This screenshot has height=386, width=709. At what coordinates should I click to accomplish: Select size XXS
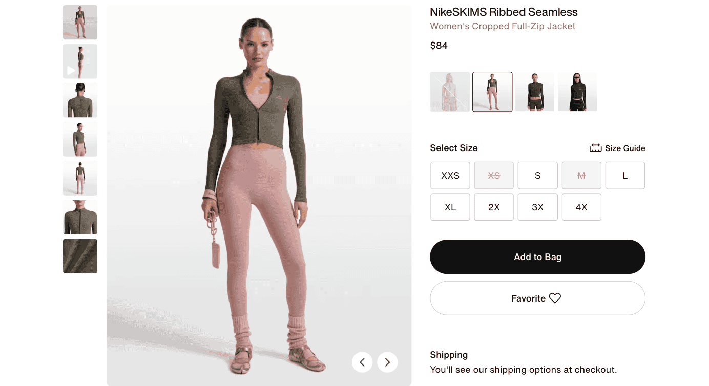[450, 175]
